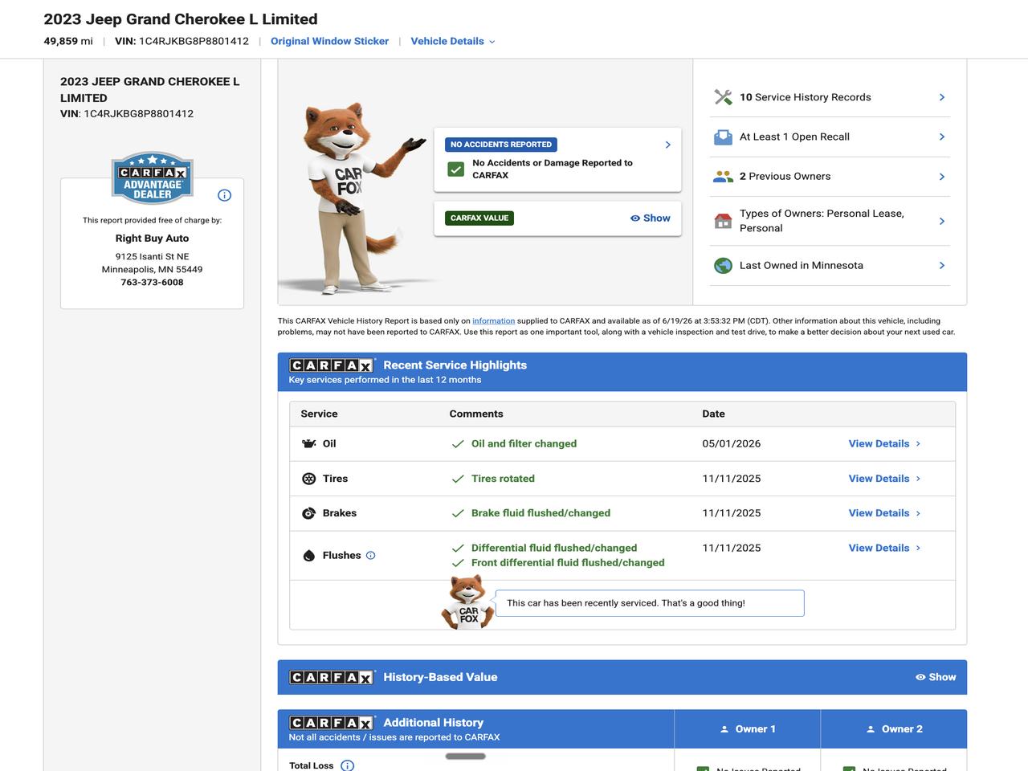Screen dimensions: 1028x771
Task: Click the Right Buy Auto dealer name
Action: 152,239
